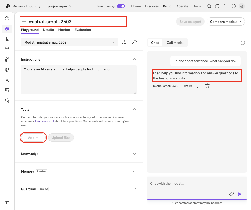Delete the response with trash icon
251x210 pixels.
tap(207, 86)
